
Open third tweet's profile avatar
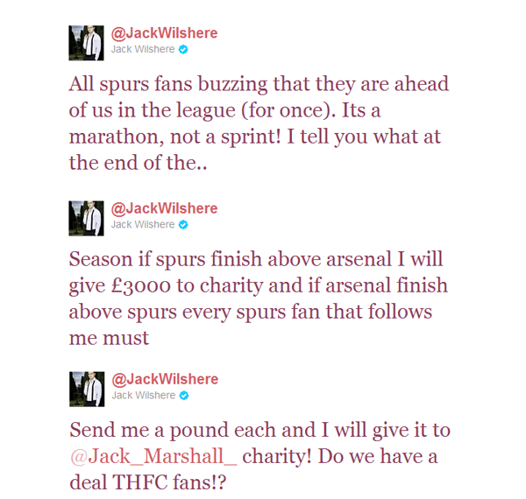pyautogui.click(x=87, y=390)
